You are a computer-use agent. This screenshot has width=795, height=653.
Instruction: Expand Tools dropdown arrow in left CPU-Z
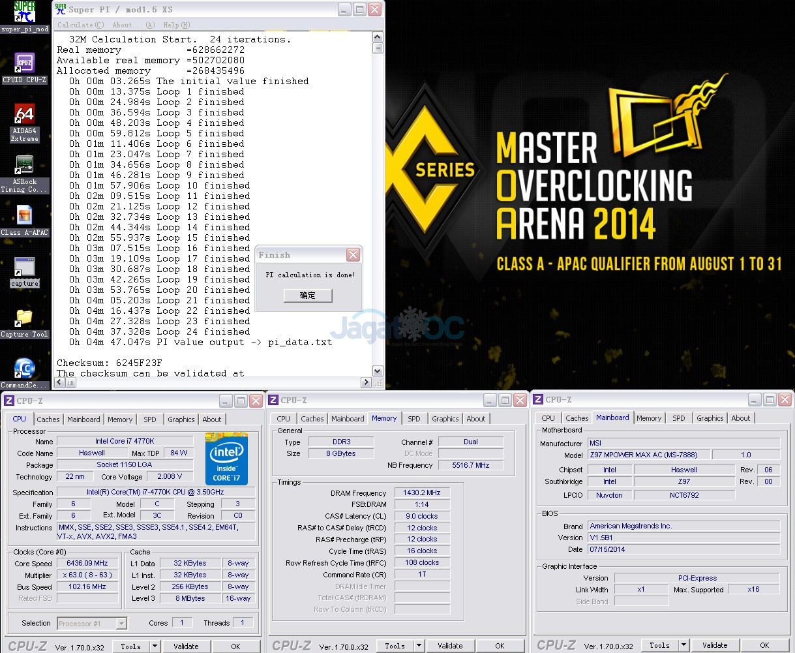coord(155,646)
